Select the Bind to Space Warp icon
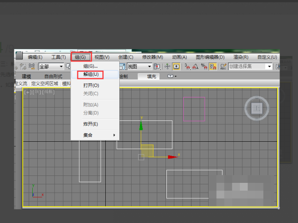Image resolution: width=298 pixels, height=223 pixels. [x=32, y=66]
